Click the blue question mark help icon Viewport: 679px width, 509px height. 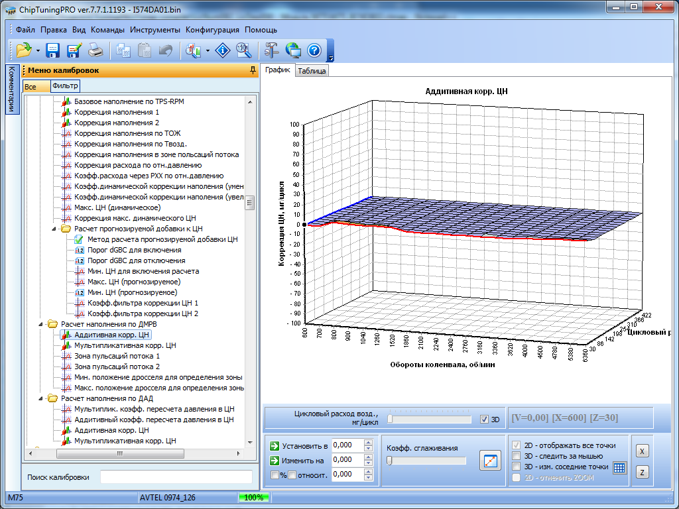314,50
